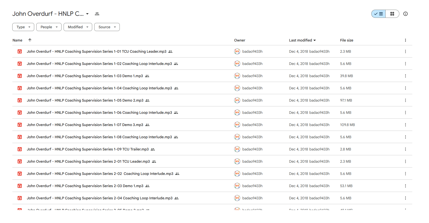Screen dimensions: 429x223
Task: Click the 109.8 MB file size cell
Action: coord(348,125)
